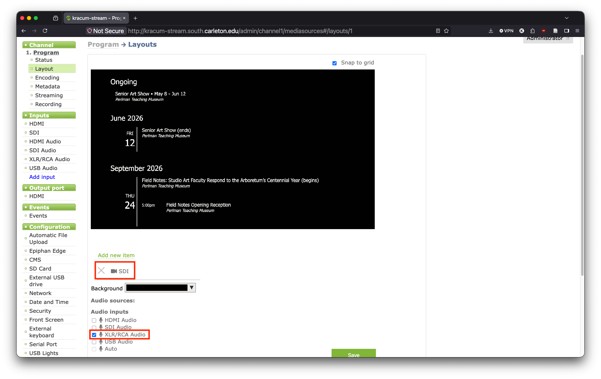Open the Background color dropdown
Screen dimensions: 601x379
[192, 288]
